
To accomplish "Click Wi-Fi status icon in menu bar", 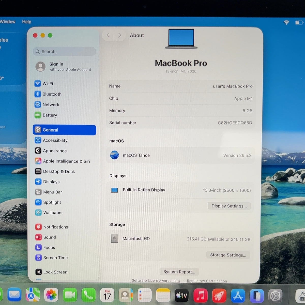I will pyautogui.click(x=286, y=22).
